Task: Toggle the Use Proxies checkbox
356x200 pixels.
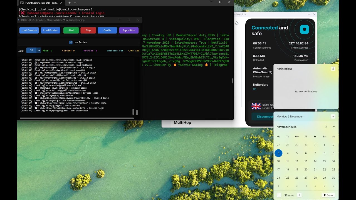Action: pos(71,42)
